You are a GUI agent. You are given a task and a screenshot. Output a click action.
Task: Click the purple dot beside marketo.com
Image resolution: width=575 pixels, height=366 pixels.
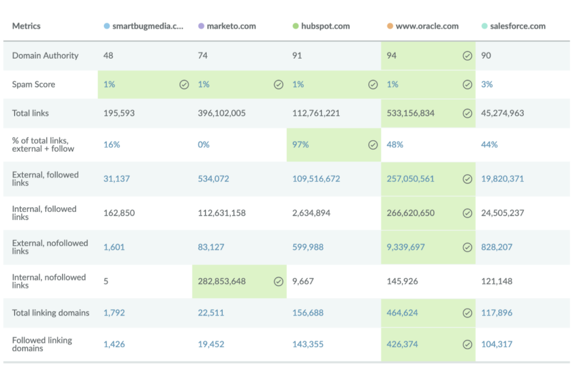(201, 26)
